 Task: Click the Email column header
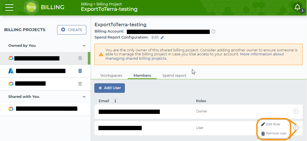104,101
